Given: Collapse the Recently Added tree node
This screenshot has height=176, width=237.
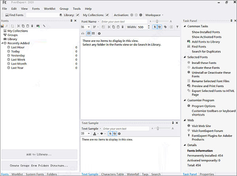Looking at the screenshot, I should pyautogui.click(x=2, y=43).
